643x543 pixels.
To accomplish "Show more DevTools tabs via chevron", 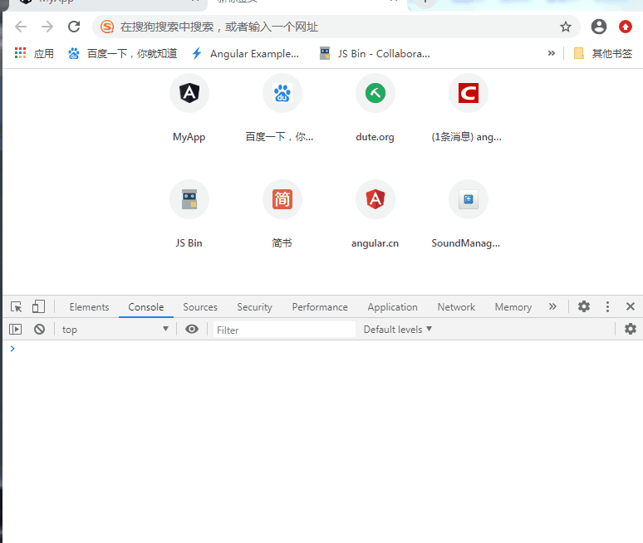I will 552,306.
